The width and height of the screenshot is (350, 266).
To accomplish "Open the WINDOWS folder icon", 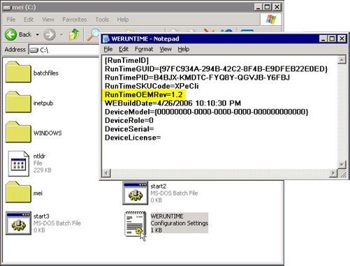I will point(18,132).
